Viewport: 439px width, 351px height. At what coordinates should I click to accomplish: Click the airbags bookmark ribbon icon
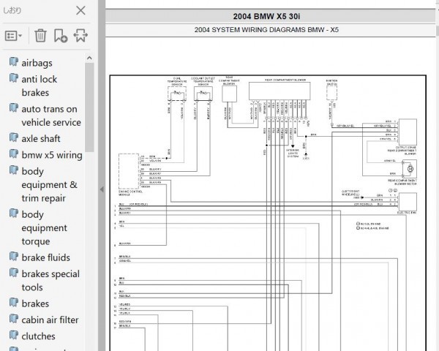pyautogui.click(x=14, y=61)
